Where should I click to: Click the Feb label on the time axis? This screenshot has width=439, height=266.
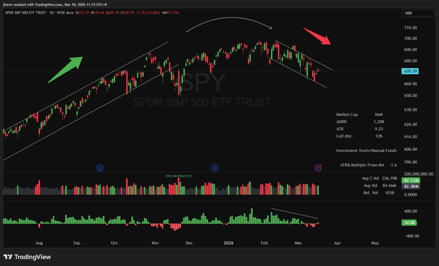(x=264, y=243)
